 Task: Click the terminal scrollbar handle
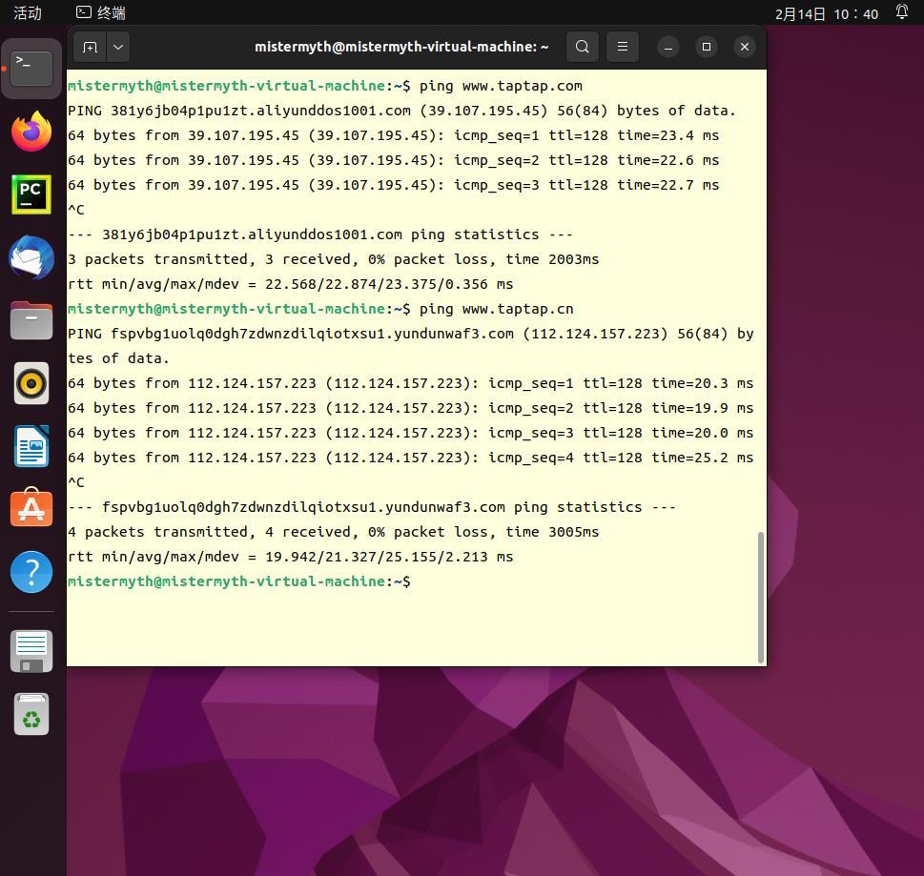761,597
